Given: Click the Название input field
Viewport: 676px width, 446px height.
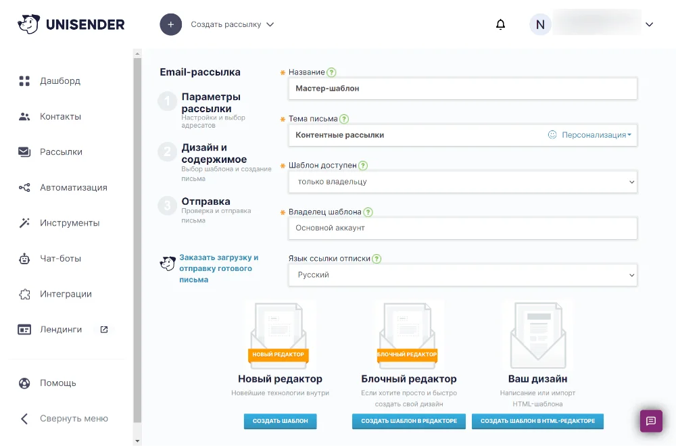Looking at the screenshot, I should (463, 89).
